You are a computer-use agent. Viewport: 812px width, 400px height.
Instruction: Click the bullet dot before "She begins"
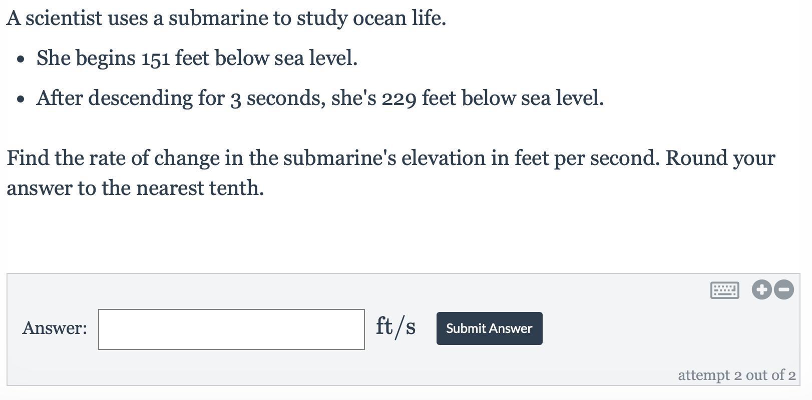[20, 59]
